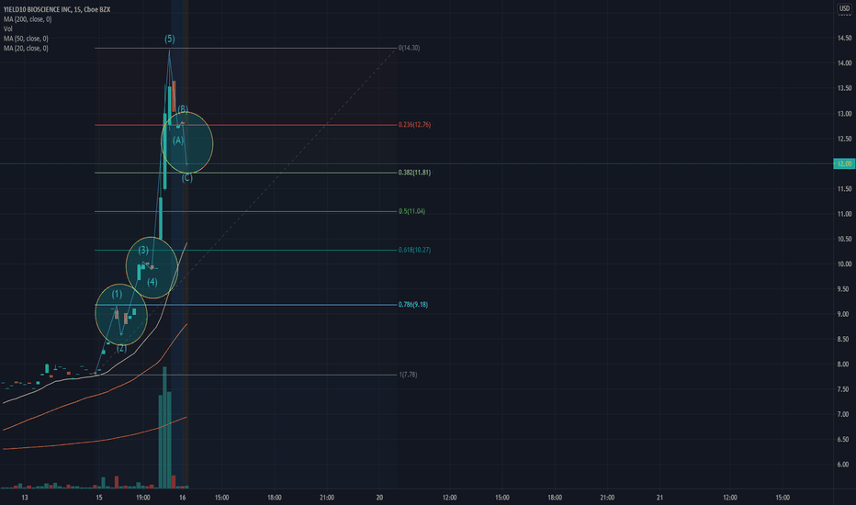Click the Fibonacci level label 0.618(10.27)
Screen dimensions: 856x505
tap(414, 250)
